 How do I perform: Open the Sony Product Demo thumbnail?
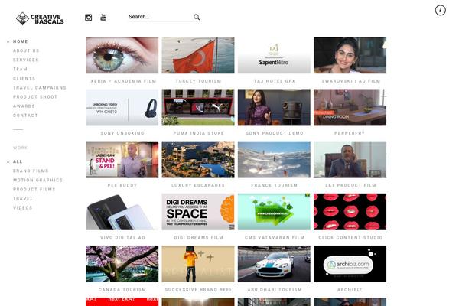coord(274,107)
